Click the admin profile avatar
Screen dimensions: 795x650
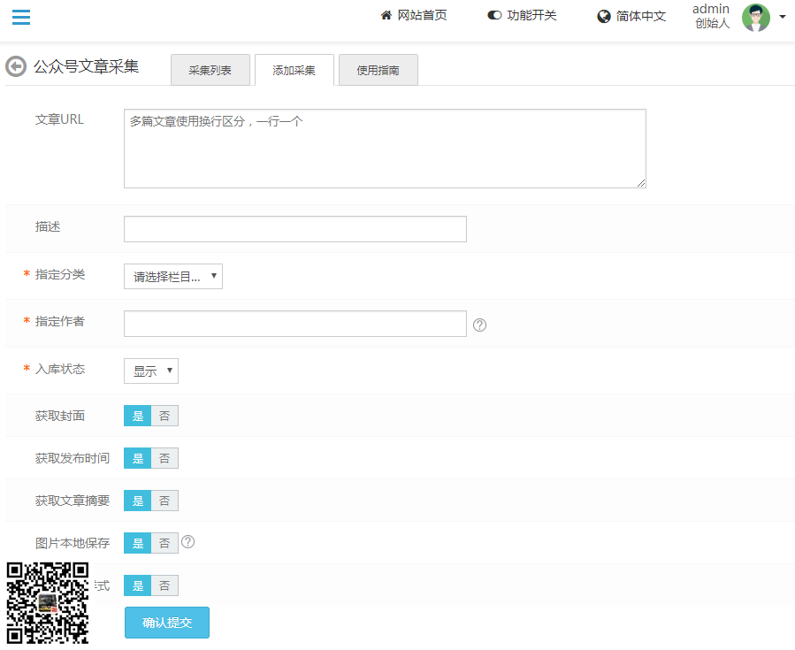click(756, 18)
